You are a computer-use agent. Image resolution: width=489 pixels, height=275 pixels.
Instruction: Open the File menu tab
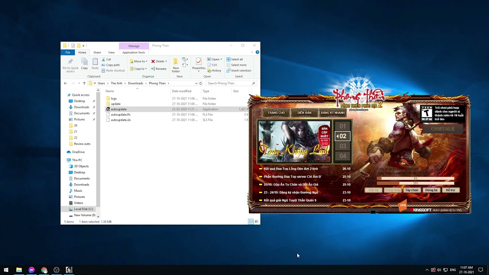click(68, 52)
